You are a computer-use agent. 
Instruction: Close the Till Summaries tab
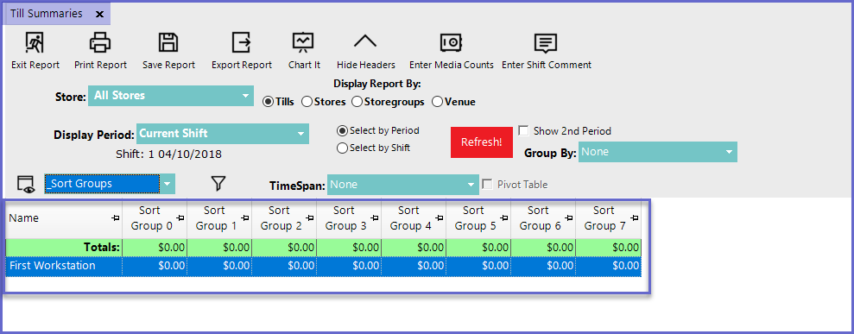(x=99, y=14)
